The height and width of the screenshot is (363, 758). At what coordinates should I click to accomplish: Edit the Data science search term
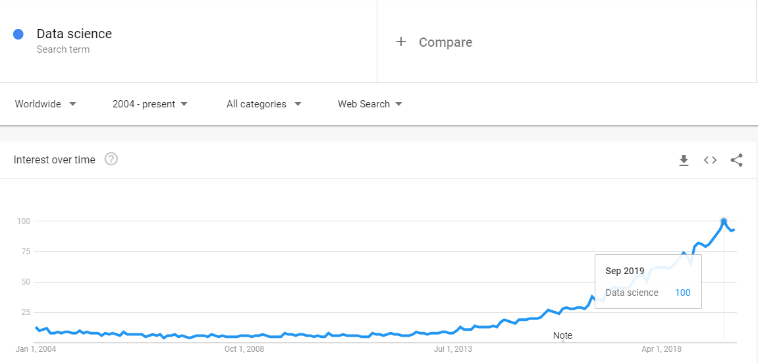(x=74, y=34)
